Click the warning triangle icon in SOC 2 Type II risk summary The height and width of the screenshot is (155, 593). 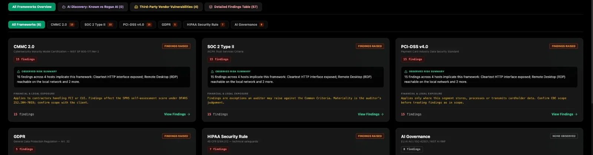pos(212,72)
